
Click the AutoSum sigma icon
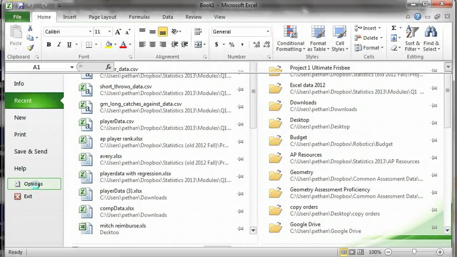pyautogui.click(x=394, y=28)
